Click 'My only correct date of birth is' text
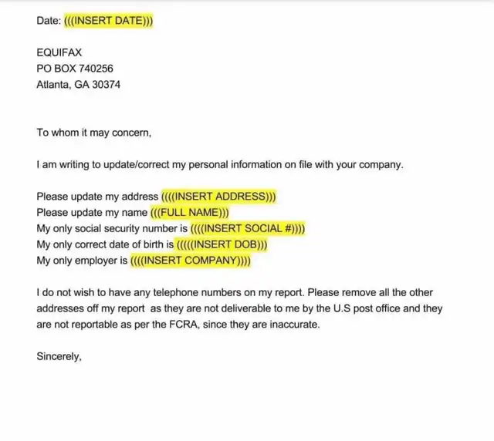This screenshot has width=494, height=441. click(105, 244)
